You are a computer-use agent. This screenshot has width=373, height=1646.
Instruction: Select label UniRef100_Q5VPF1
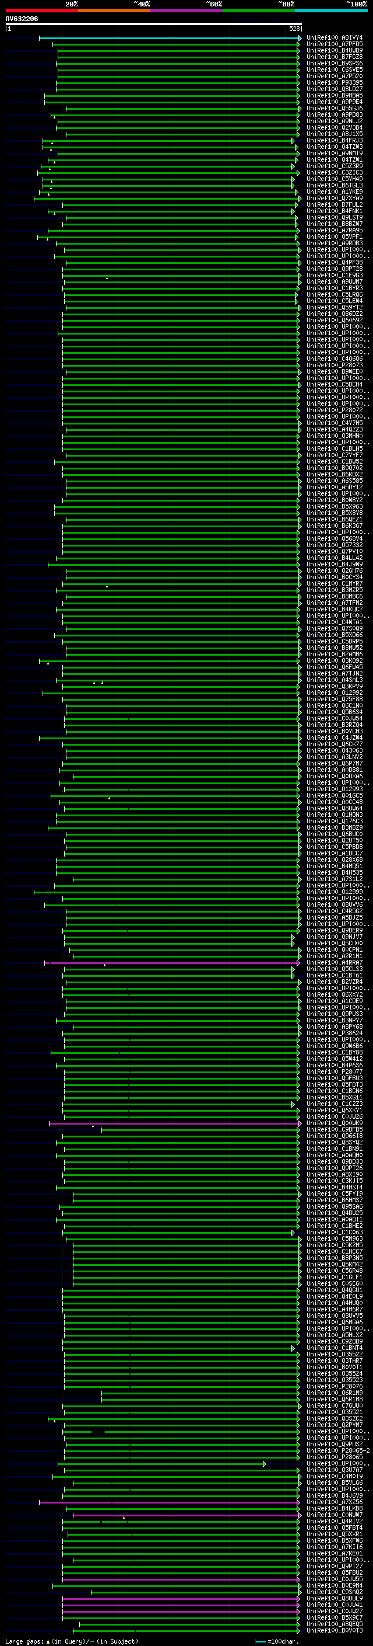click(335, 236)
